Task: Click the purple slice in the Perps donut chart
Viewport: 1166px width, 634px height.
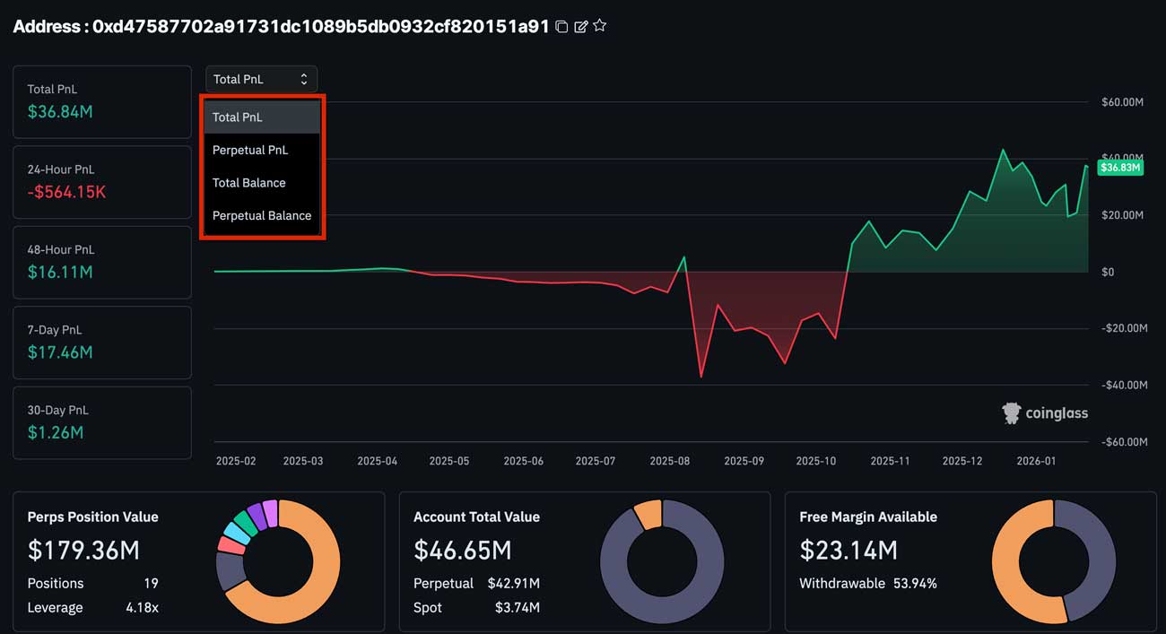Action: coord(257,516)
